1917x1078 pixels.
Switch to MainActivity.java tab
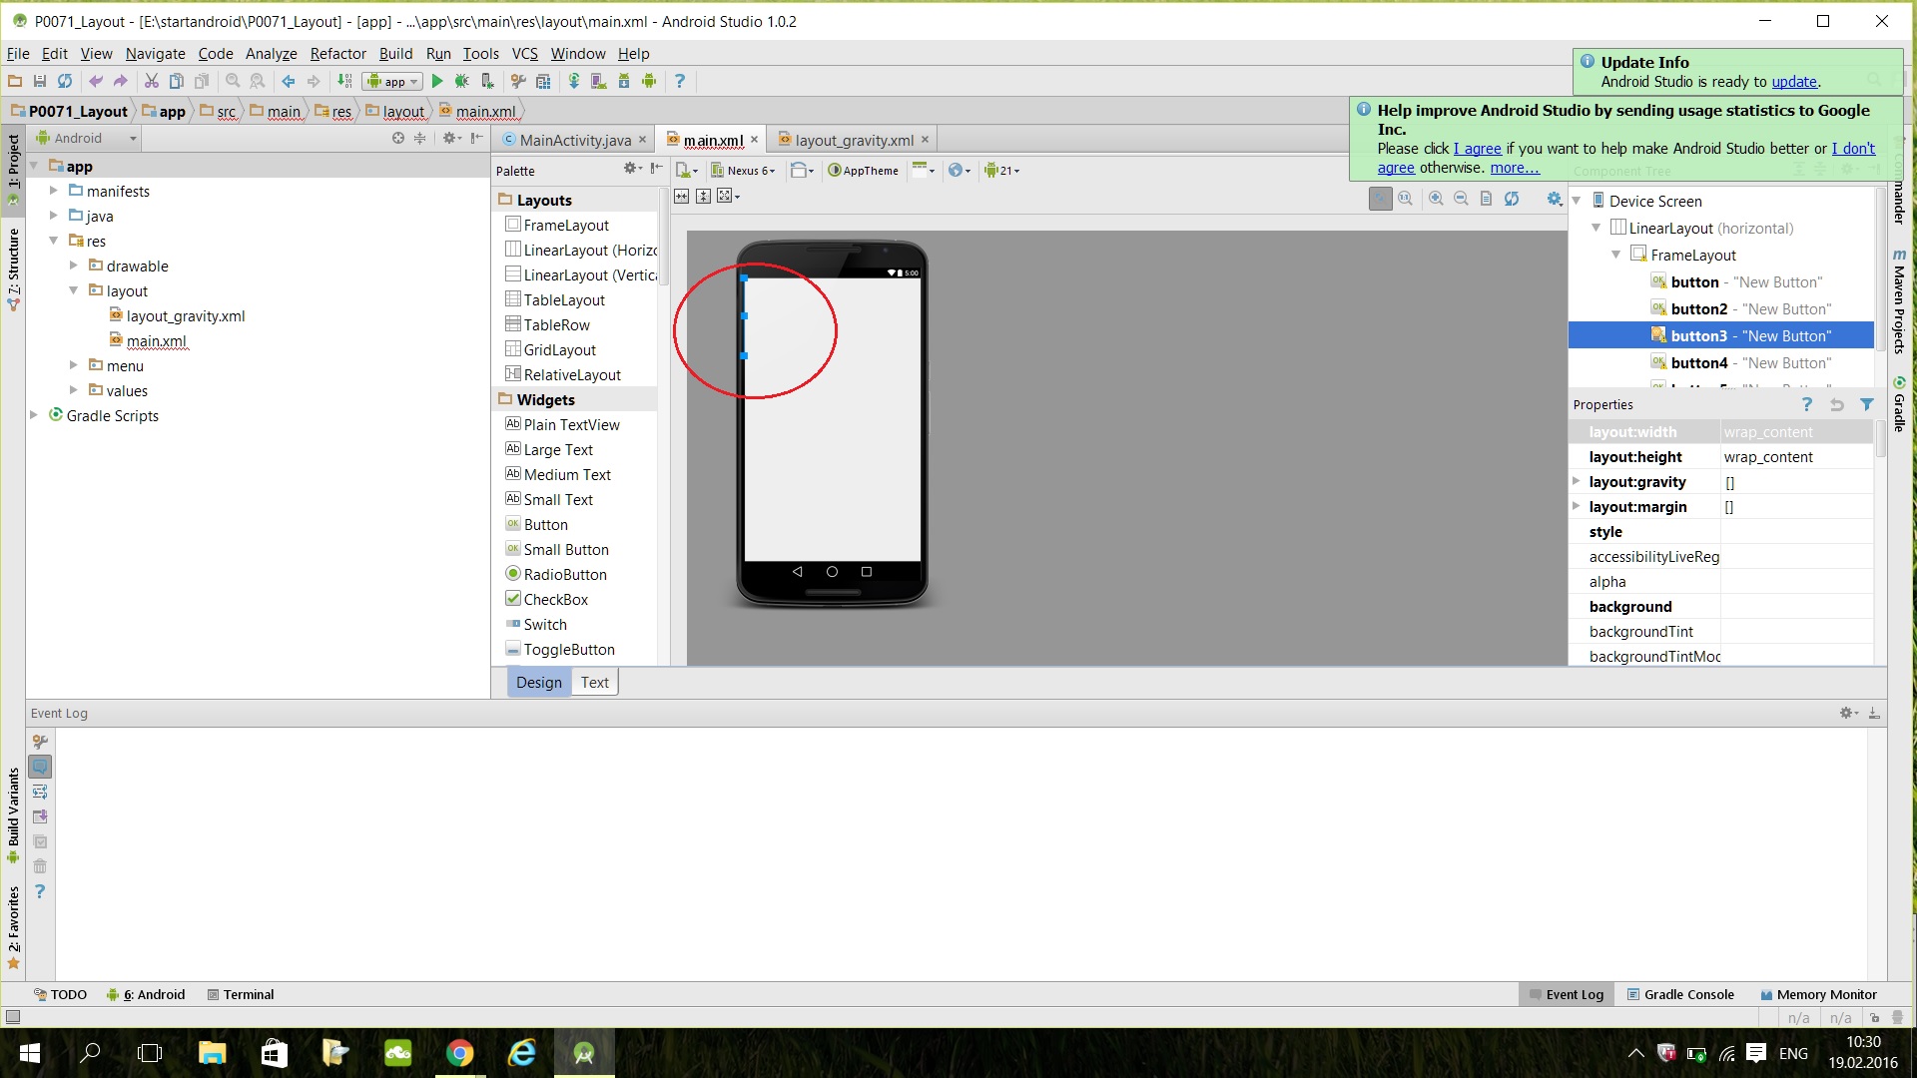coord(575,140)
